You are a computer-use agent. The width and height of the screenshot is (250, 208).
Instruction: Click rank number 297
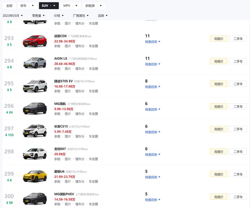coord(9,129)
